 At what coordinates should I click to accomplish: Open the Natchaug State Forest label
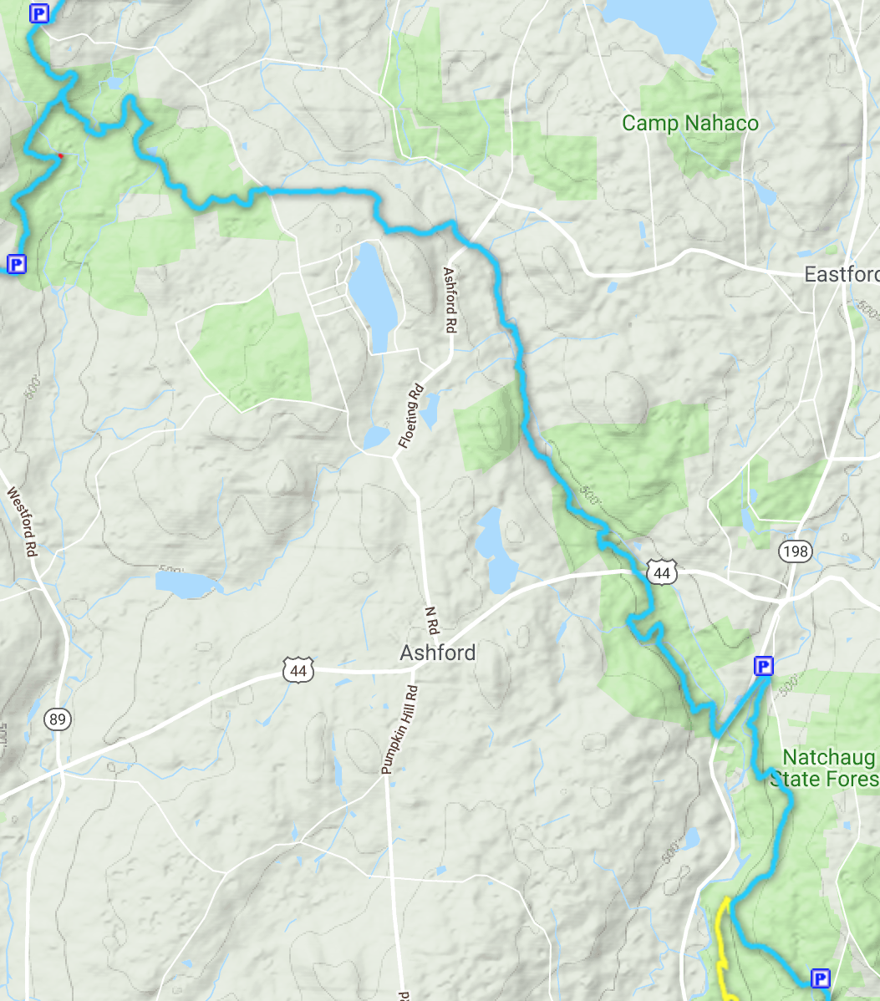point(825,768)
